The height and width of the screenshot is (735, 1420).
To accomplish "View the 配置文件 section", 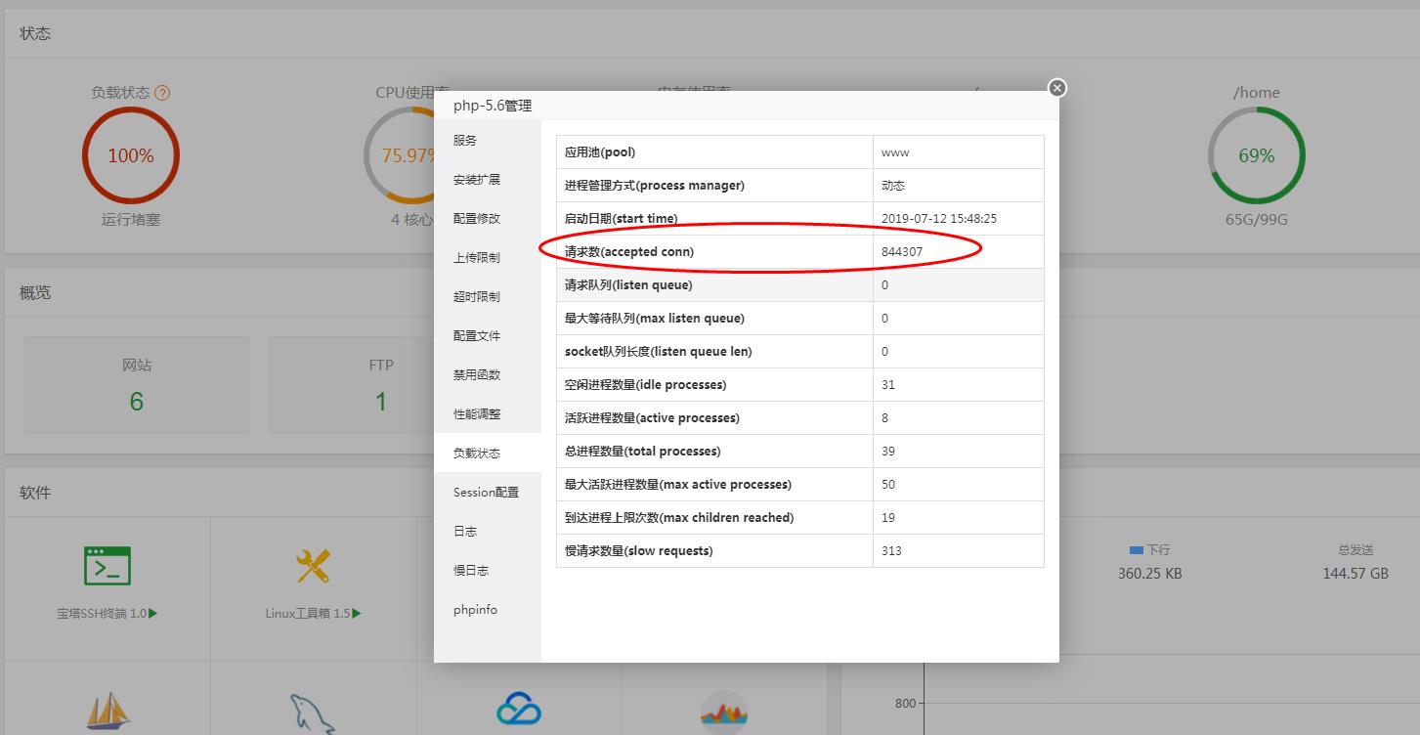I will 475,335.
